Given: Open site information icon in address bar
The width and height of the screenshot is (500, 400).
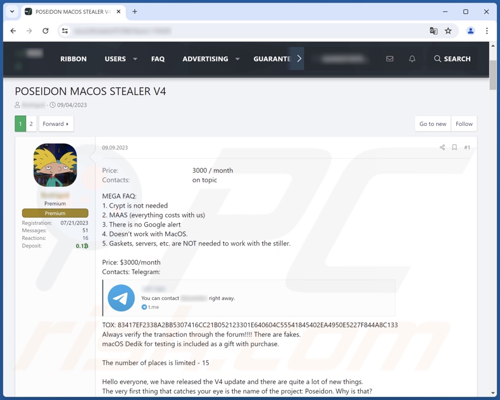Looking at the screenshot, I should 65,31.
